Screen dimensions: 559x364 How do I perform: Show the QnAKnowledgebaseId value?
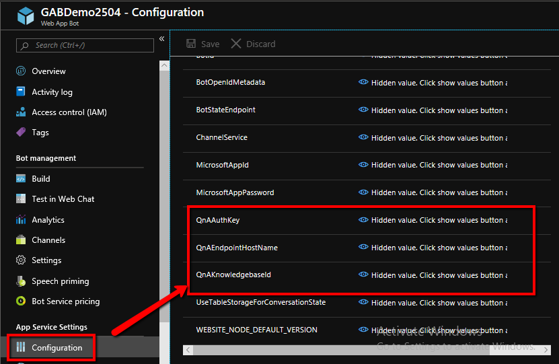(363, 274)
